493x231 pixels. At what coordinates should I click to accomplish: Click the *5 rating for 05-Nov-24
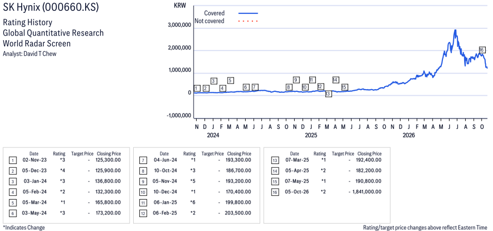(193, 181)
